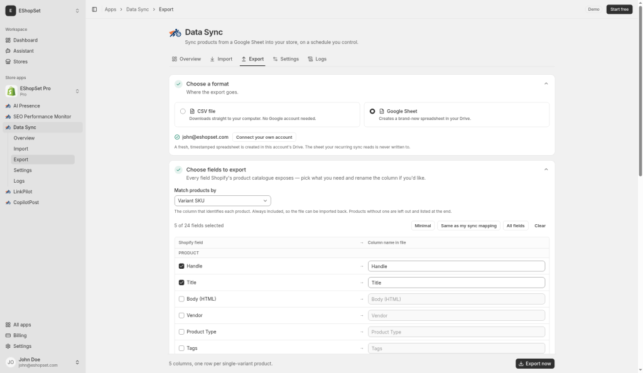
Task: Click the connected account check icon
Action: (176, 137)
